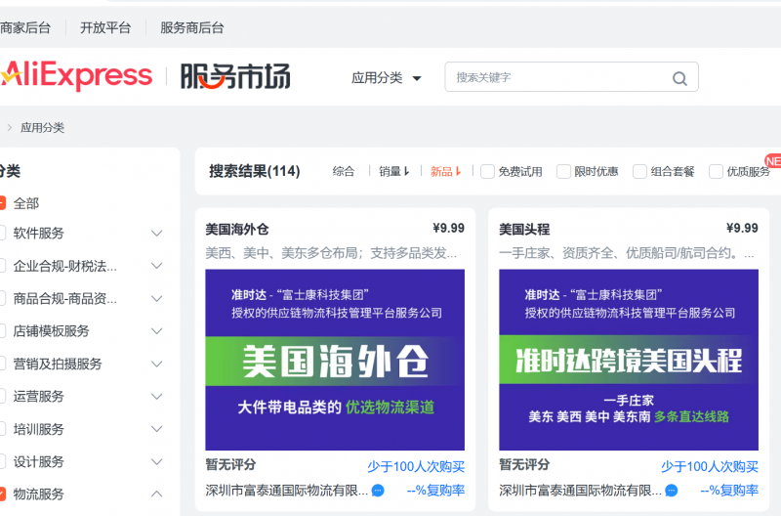The image size is (781, 516).
Task: Open the 美国头程 listing title
Action: coord(524,230)
